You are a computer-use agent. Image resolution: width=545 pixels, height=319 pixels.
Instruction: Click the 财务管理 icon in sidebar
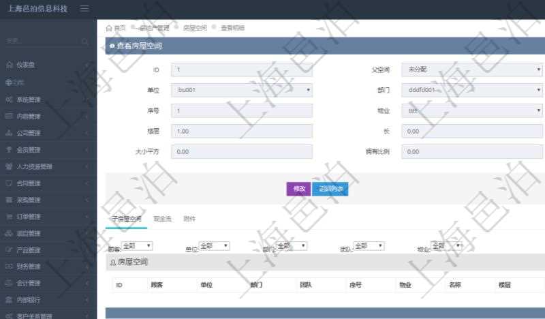coord(9,267)
